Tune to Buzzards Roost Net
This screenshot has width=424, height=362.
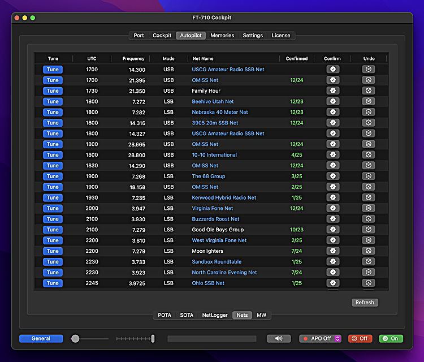[x=53, y=219]
